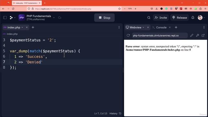
Task: Reset the 150% zoom level
Action: (130, 9)
